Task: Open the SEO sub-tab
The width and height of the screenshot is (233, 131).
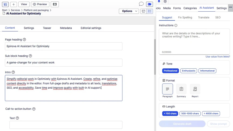Action: 218,17
